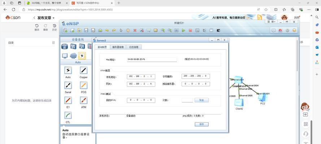Viewport: 321px width, 144px height.
Task: Select the Auto cable in the connection list
Action: (x=68, y=70)
